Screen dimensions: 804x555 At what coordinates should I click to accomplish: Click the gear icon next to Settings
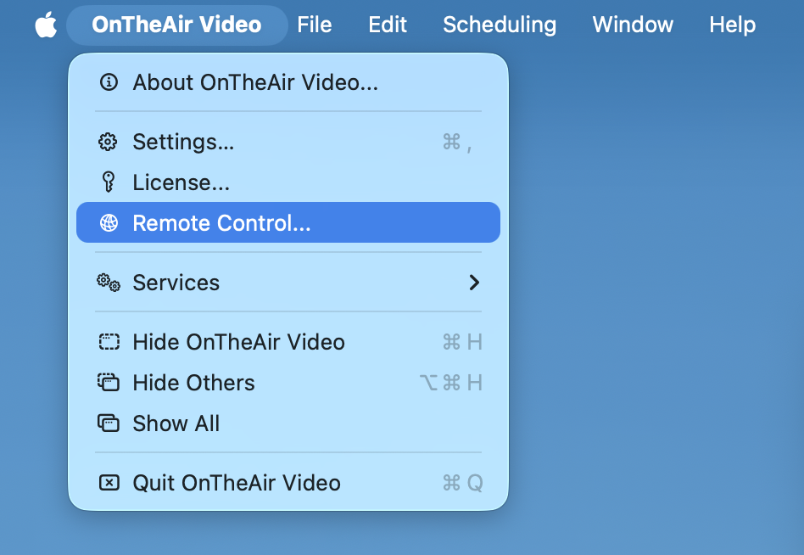[109, 142]
